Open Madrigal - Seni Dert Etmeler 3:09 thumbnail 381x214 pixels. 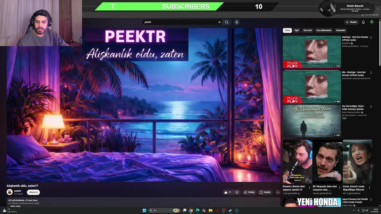coord(312,52)
